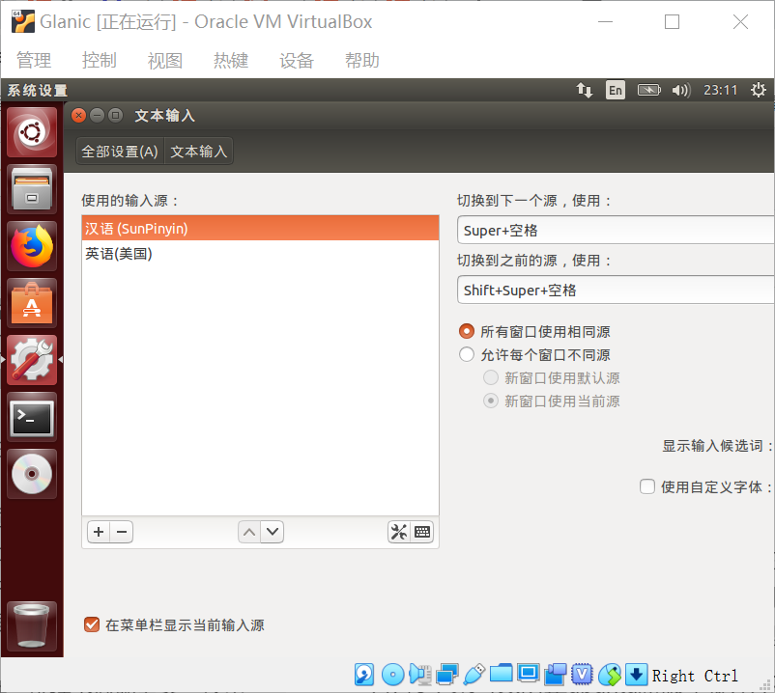This screenshot has height=693, width=775.
Task: Add a new input source with plus button
Action: click(x=99, y=532)
